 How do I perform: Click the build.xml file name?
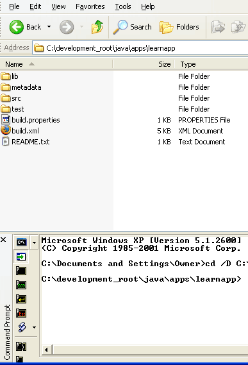(26, 131)
